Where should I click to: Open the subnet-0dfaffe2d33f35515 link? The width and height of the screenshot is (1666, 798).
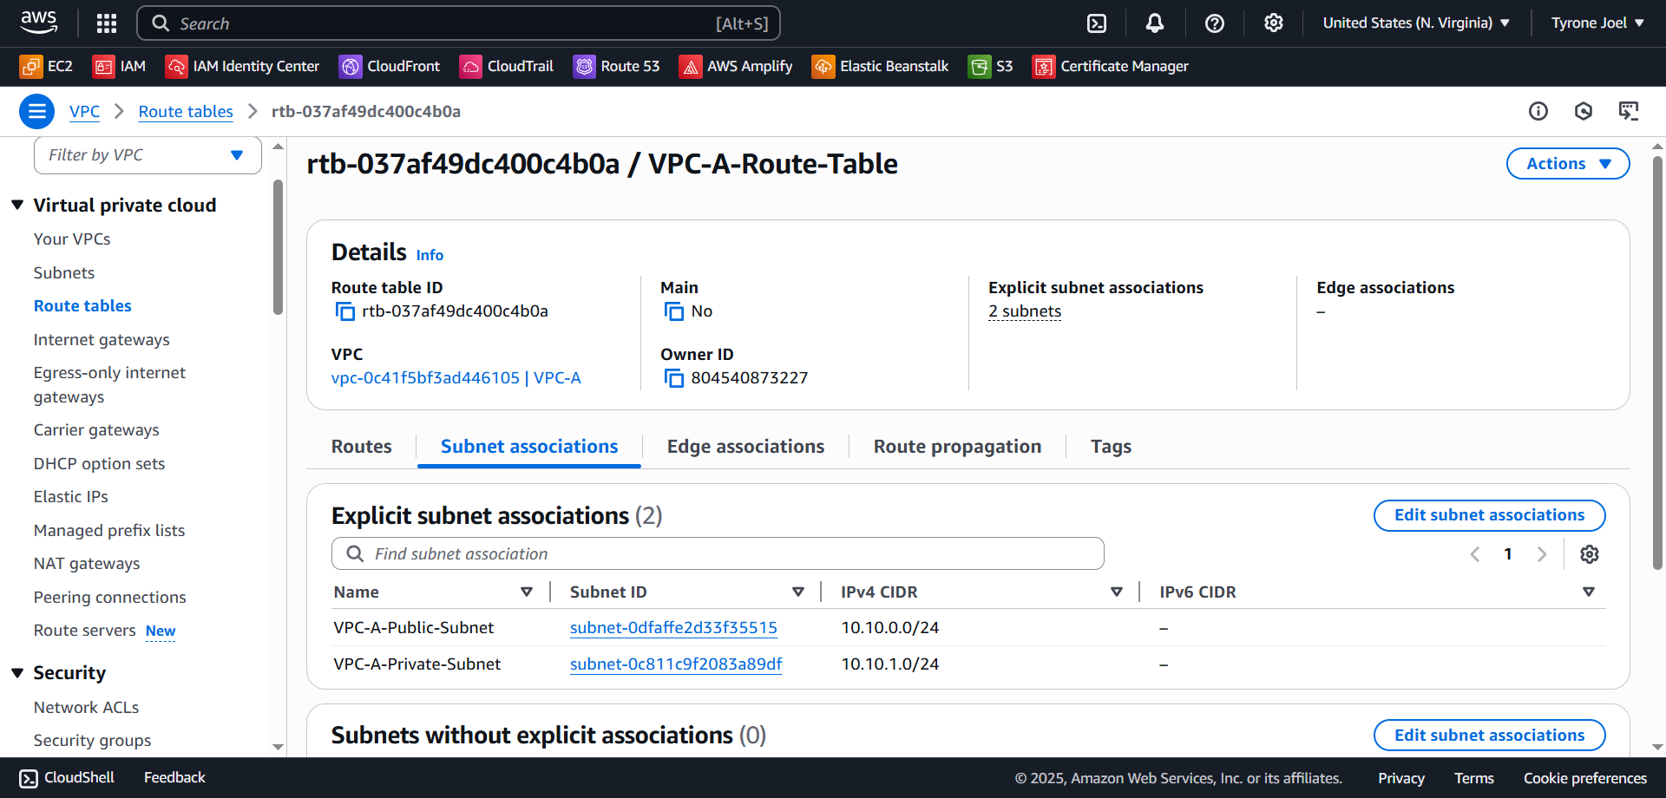point(672,628)
